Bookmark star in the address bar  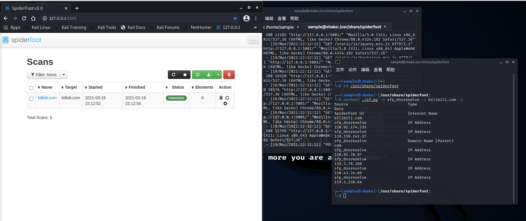235,18
